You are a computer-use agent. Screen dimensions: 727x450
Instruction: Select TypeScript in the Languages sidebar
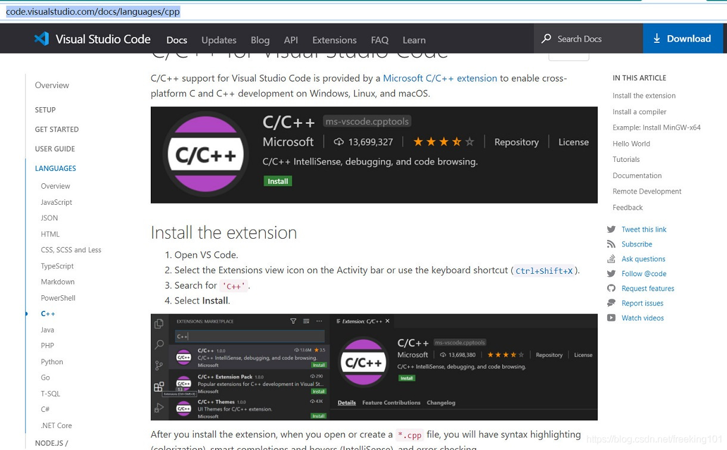pos(57,265)
